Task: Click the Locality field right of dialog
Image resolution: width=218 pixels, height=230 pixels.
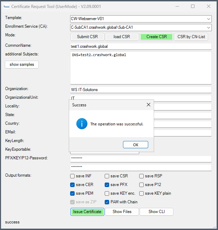Action: (183, 107)
